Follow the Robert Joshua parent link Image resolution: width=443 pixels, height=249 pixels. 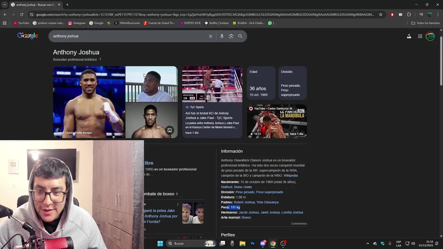click(x=244, y=202)
